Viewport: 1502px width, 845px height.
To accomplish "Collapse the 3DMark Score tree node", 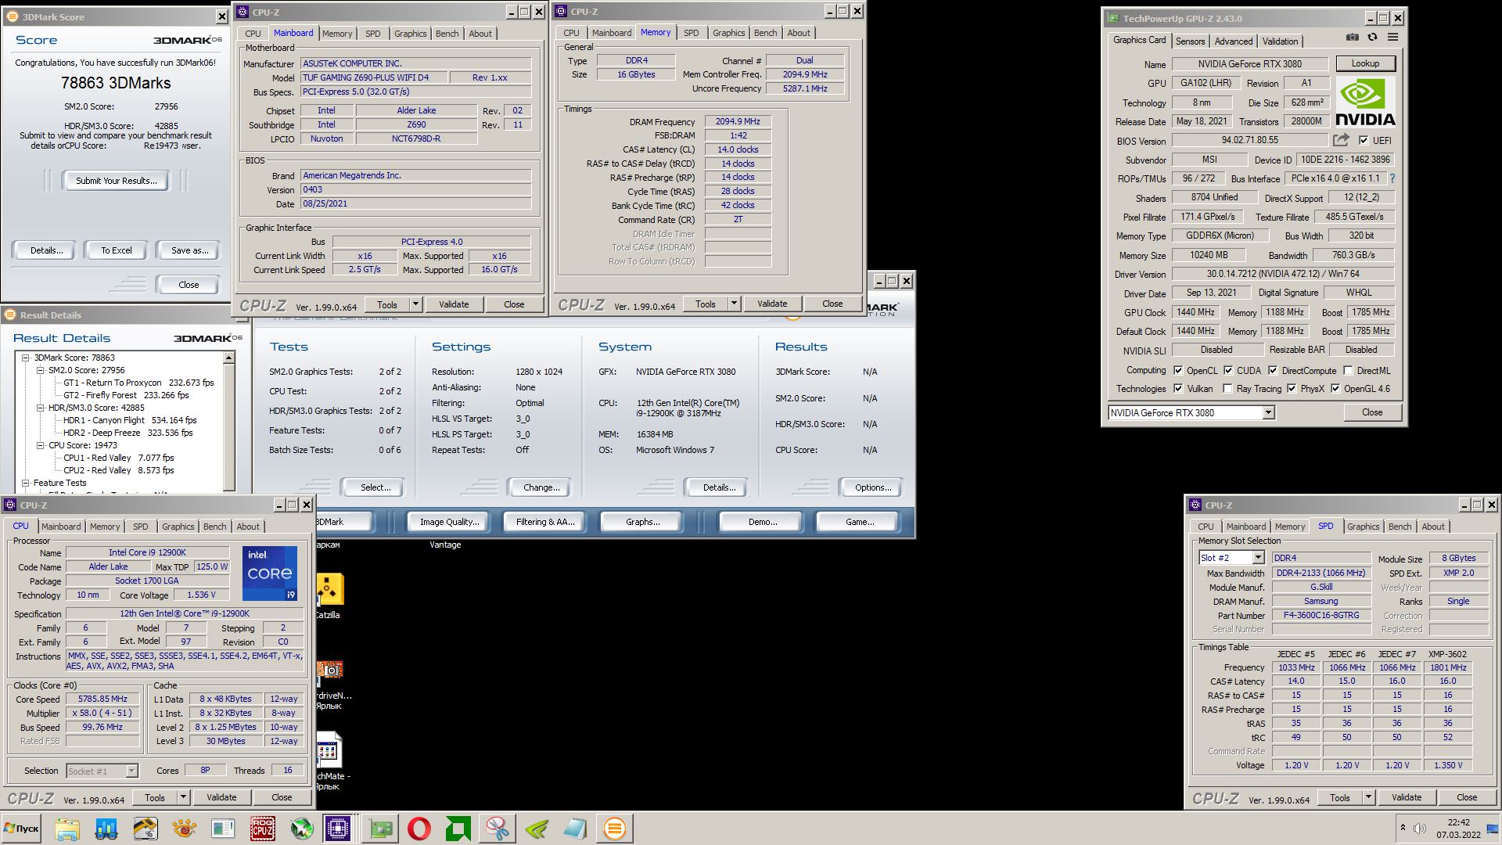I will click(26, 358).
